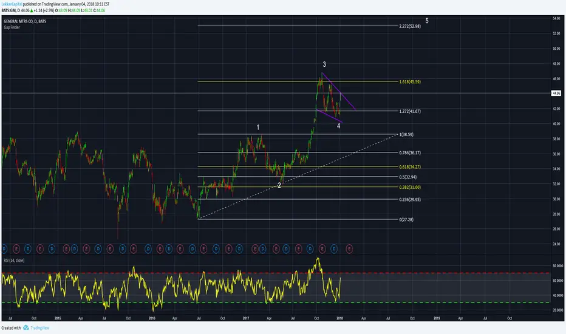Click the 1.272(41.67) Fibonacci label
This screenshot has height=334, width=566.
point(410,111)
